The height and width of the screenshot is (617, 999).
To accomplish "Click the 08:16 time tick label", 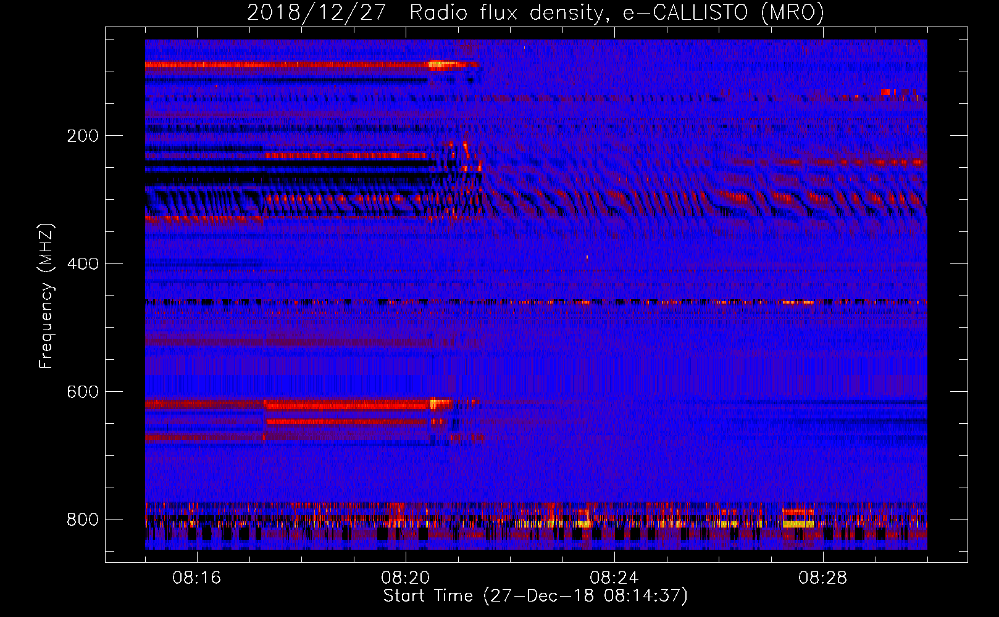I will [197, 578].
